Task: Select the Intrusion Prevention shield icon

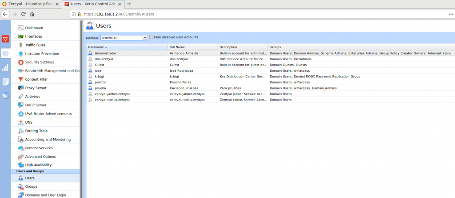Action: tap(20, 54)
